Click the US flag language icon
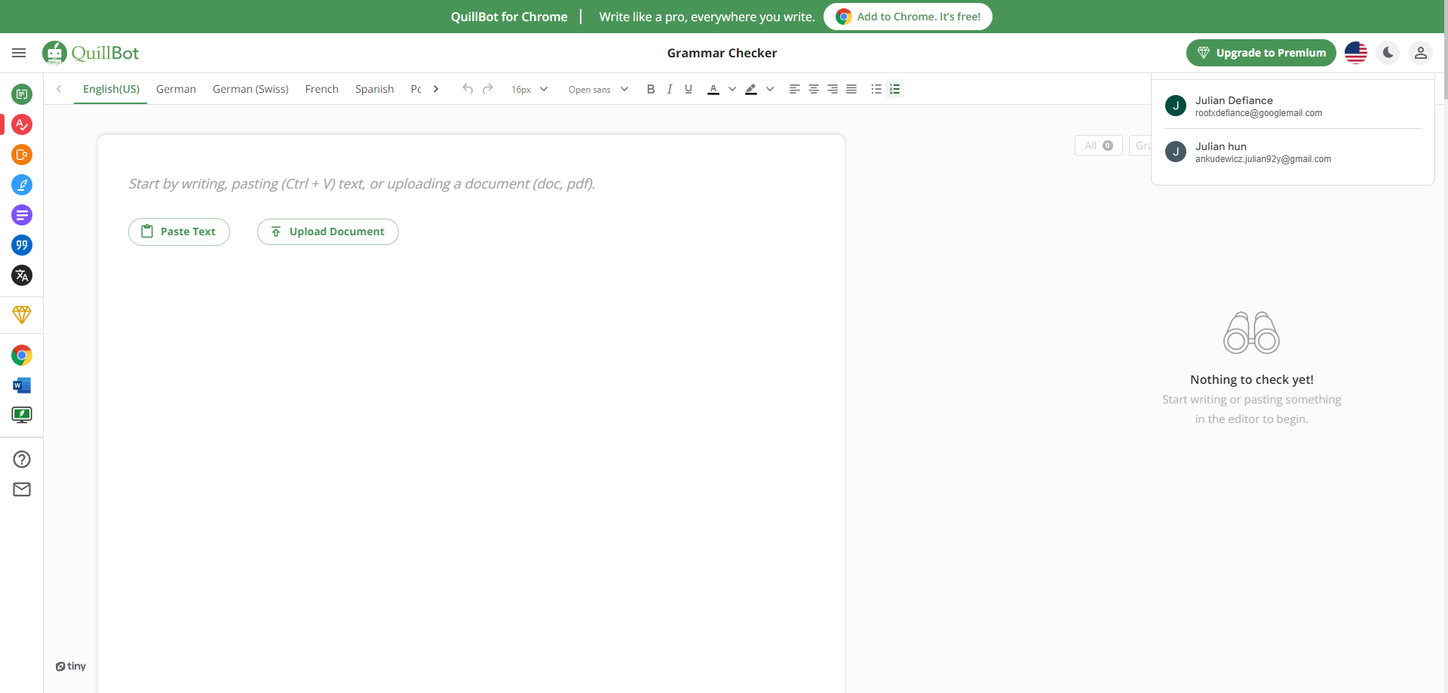Viewport: 1448px width, 693px height. click(x=1356, y=53)
